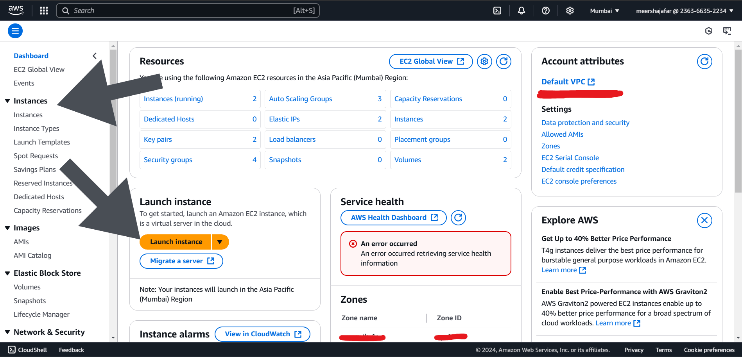Image resolution: width=742 pixels, height=357 pixels.
Task: Click the CloudShell icon in footer
Action: pos(12,350)
